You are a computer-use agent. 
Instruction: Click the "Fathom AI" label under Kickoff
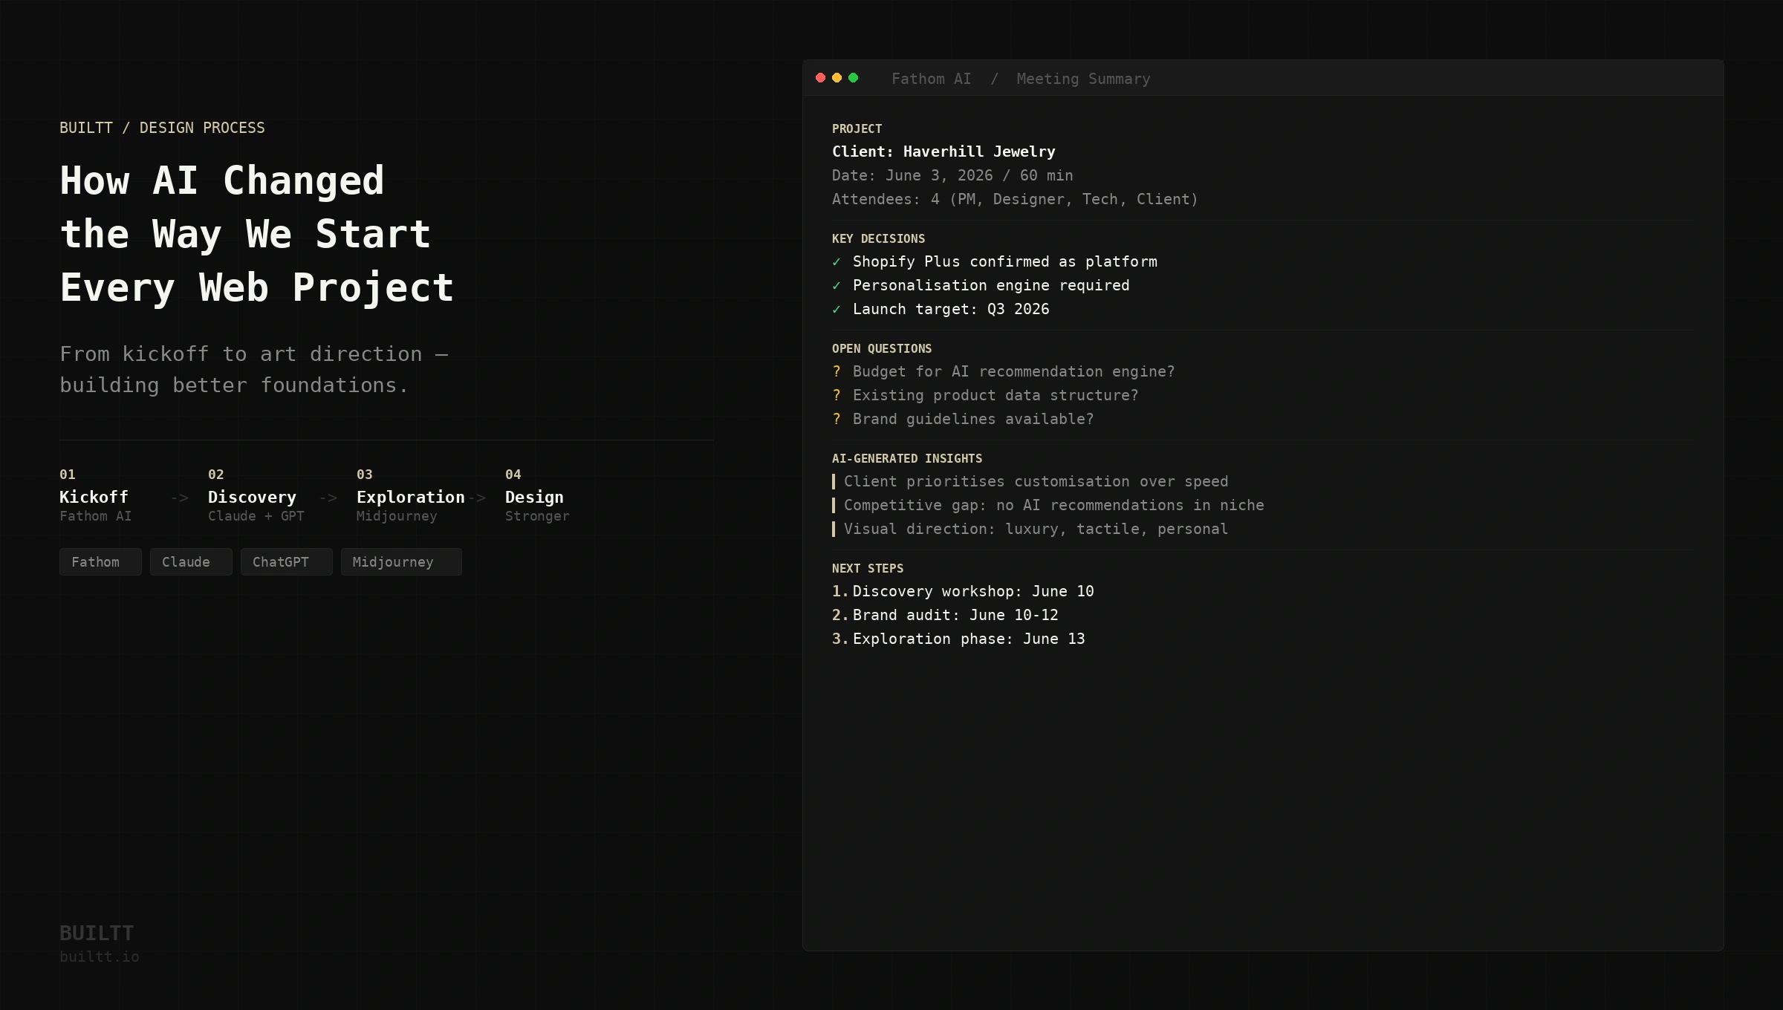95,516
